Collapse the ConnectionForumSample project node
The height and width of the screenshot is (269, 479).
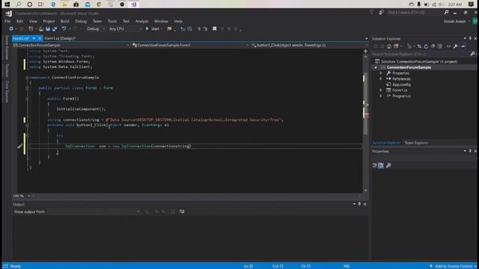(376, 67)
